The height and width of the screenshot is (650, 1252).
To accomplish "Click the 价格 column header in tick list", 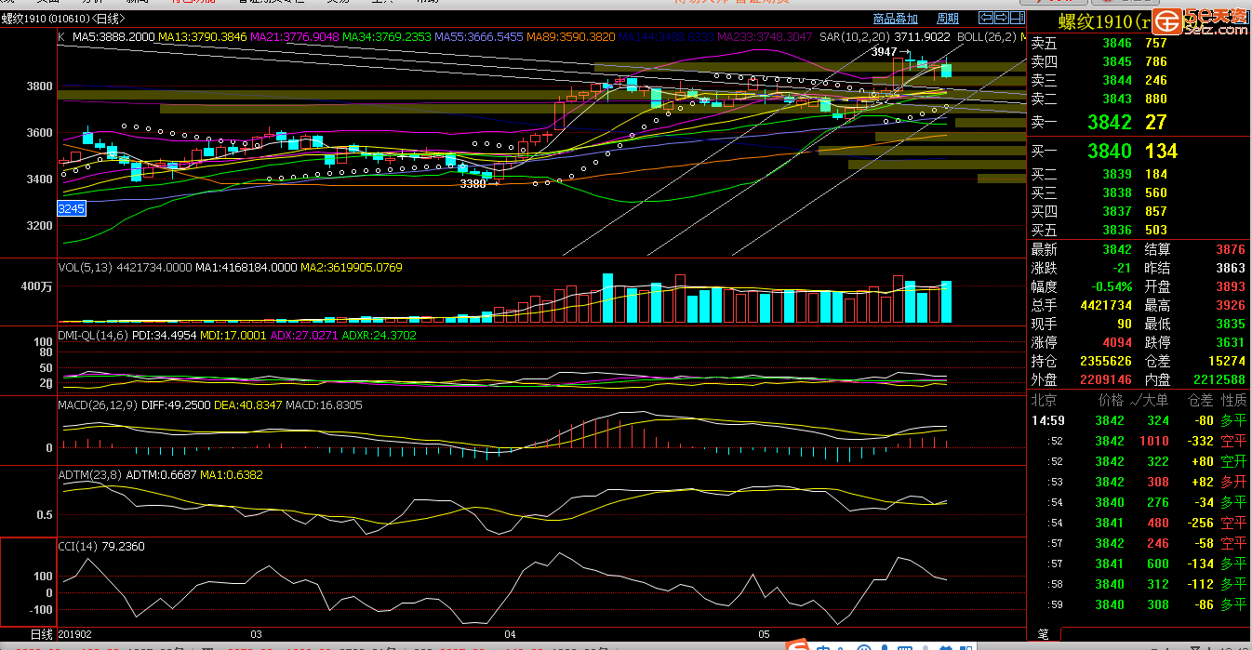I will [1111, 400].
